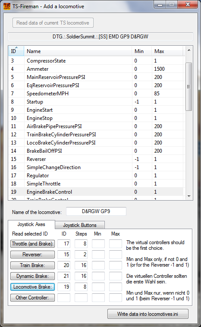Image resolution: width=201 pixels, height=327 pixels.
Task: Close the TS-Fireman window
Action: click(188, 5)
